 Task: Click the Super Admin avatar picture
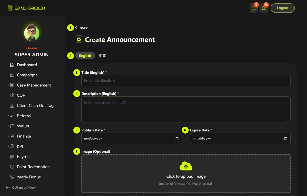tap(32, 33)
